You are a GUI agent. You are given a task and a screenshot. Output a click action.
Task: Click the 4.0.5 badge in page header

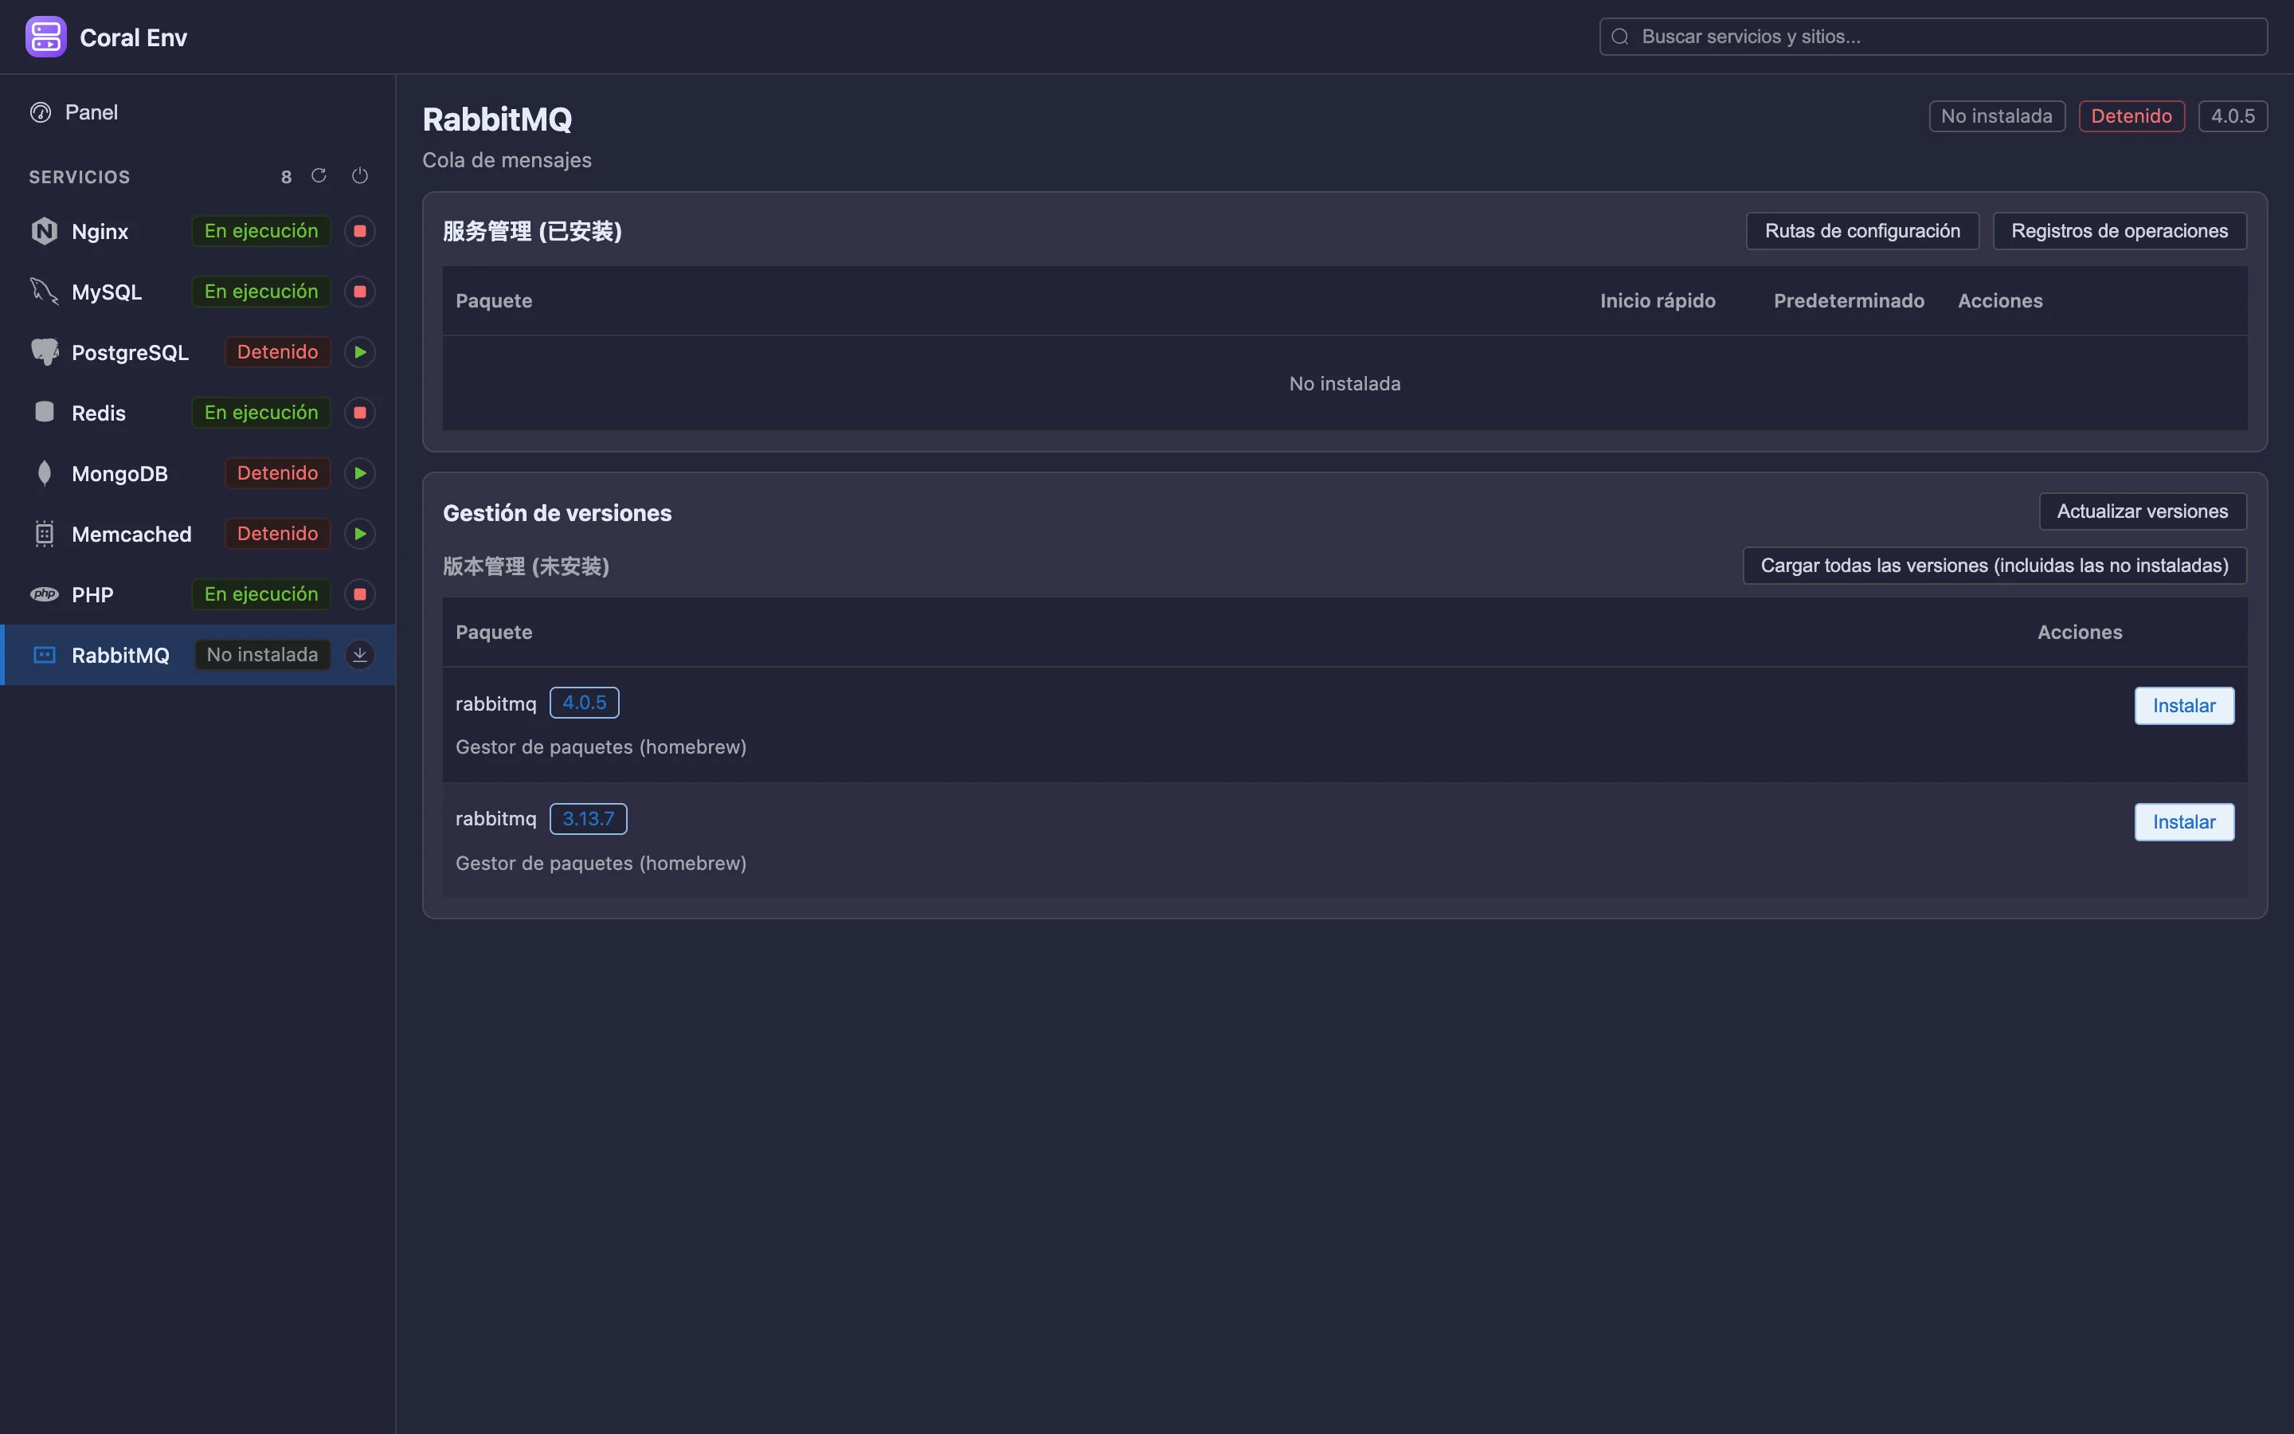click(x=2233, y=116)
